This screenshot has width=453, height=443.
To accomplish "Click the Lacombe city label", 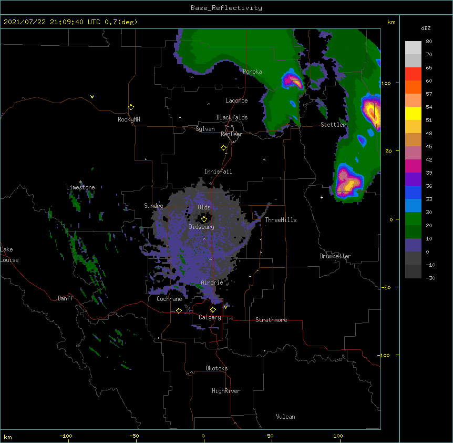I will (x=236, y=100).
